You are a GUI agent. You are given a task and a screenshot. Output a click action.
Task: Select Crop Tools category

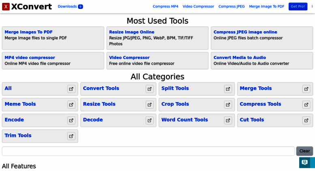point(175,104)
